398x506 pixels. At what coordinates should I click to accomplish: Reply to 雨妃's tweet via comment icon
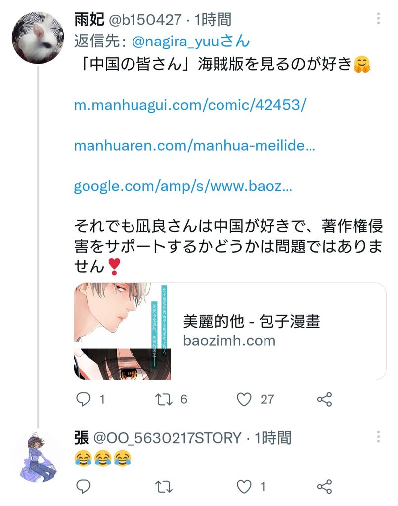click(83, 399)
